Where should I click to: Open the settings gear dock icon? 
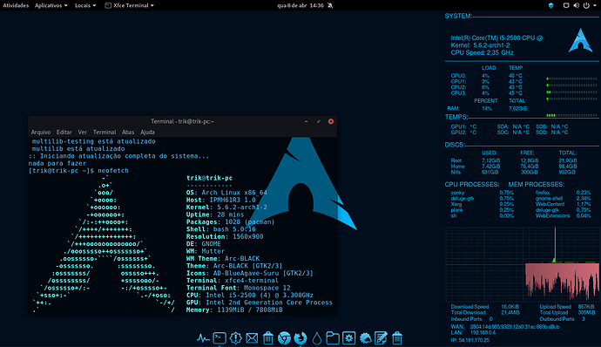point(348,338)
